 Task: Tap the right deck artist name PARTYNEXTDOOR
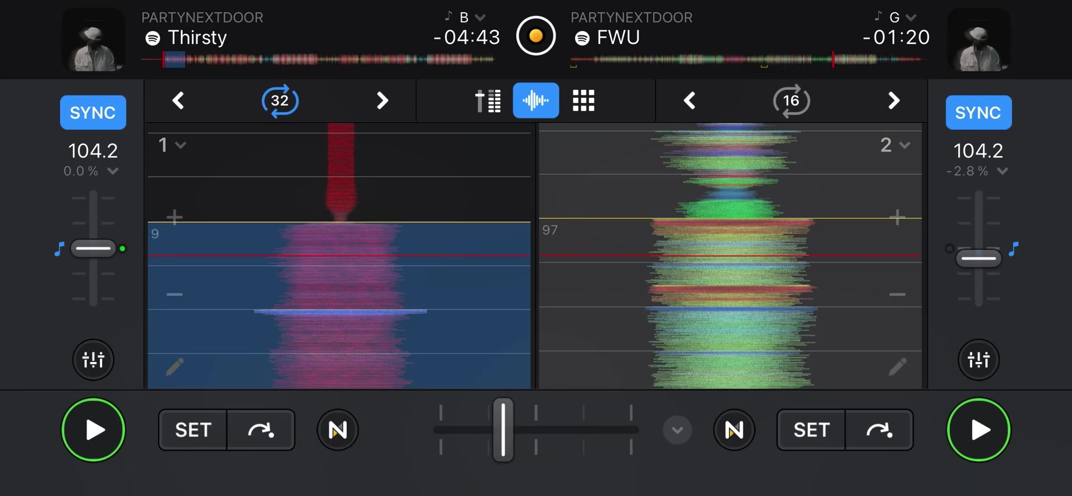tap(631, 17)
